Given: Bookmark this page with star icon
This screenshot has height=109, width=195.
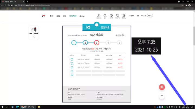Looking at the screenshot, I should pyautogui.click(x=182, y=5).
